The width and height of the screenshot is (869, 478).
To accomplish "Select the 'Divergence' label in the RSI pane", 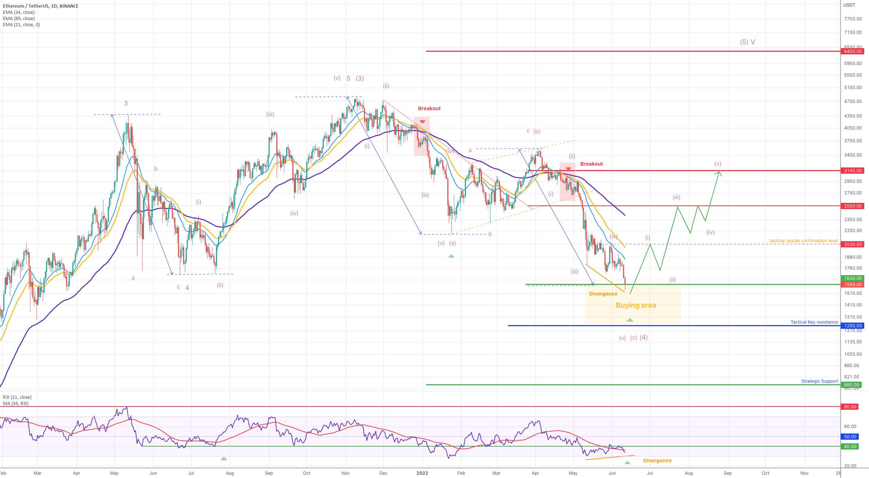I will pos(657,460).
